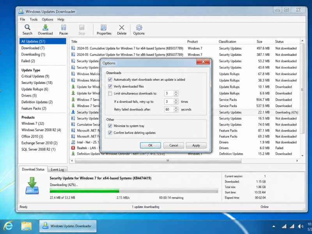The image size is (312, 234).
Task: Open the Help menu
Action: (61, 19)
